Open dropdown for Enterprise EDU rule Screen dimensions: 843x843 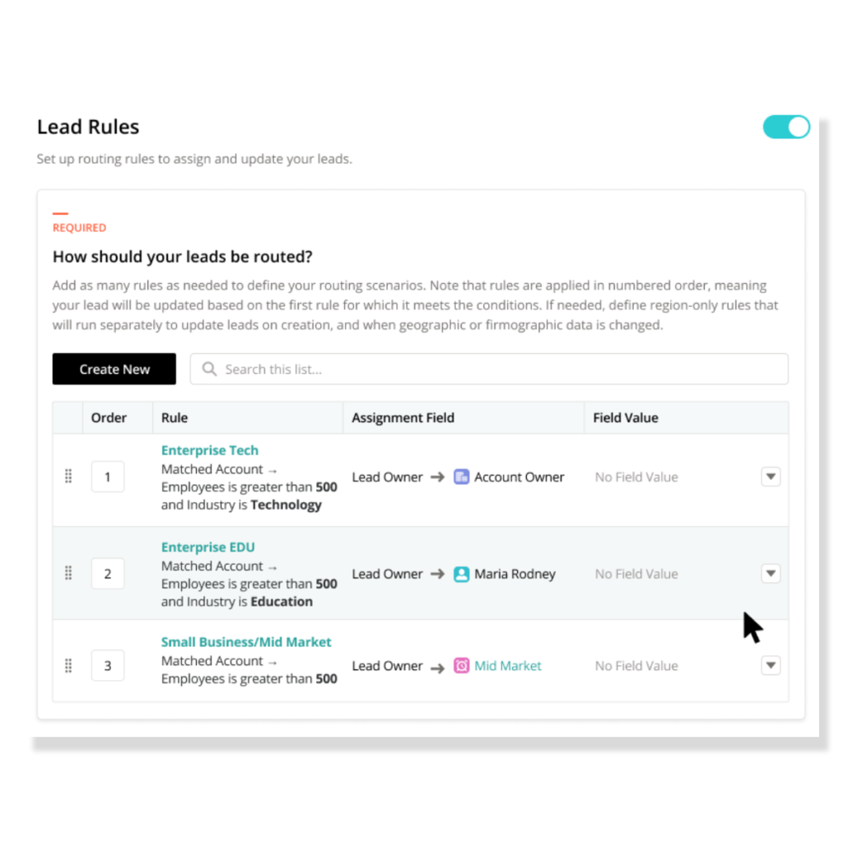[x=771, y=573]
